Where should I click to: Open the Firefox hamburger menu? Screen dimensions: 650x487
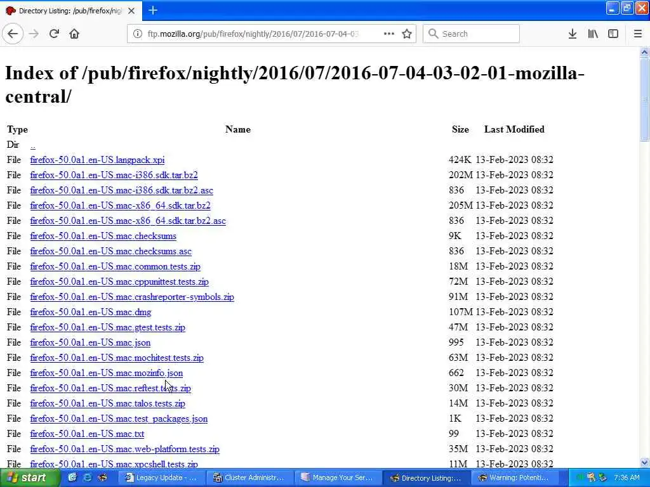click(638, 34)
